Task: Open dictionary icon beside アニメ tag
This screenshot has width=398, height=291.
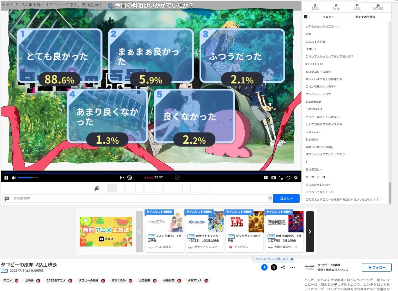Action: [17, 280]
